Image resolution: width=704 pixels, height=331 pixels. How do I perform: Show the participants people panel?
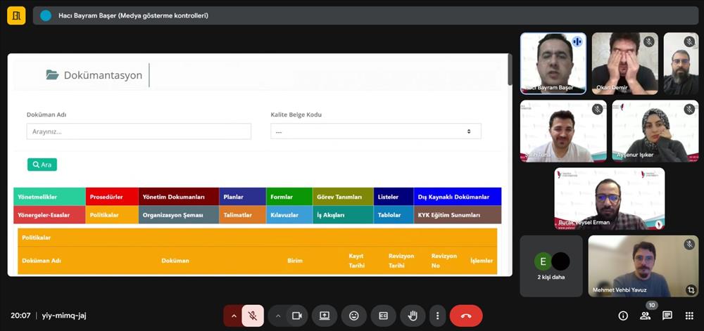point(645,316)
